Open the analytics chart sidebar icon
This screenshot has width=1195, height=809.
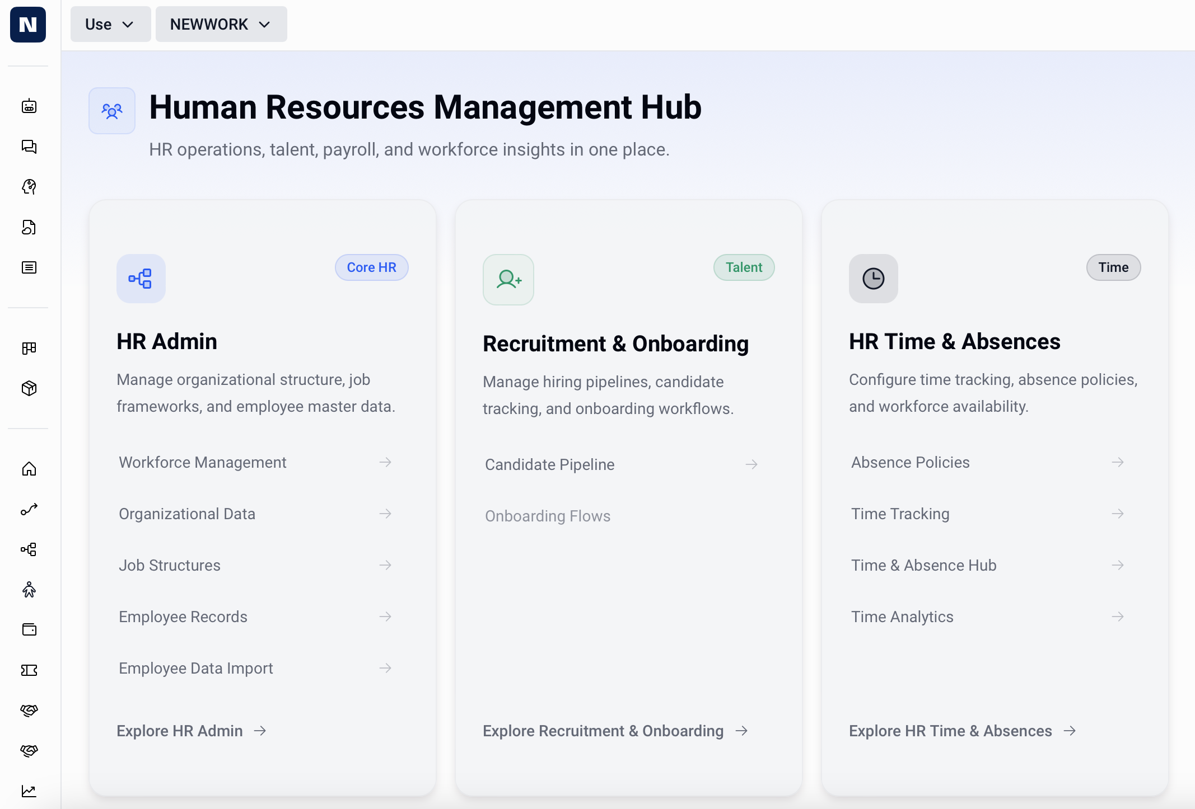(x=29, y=791)
